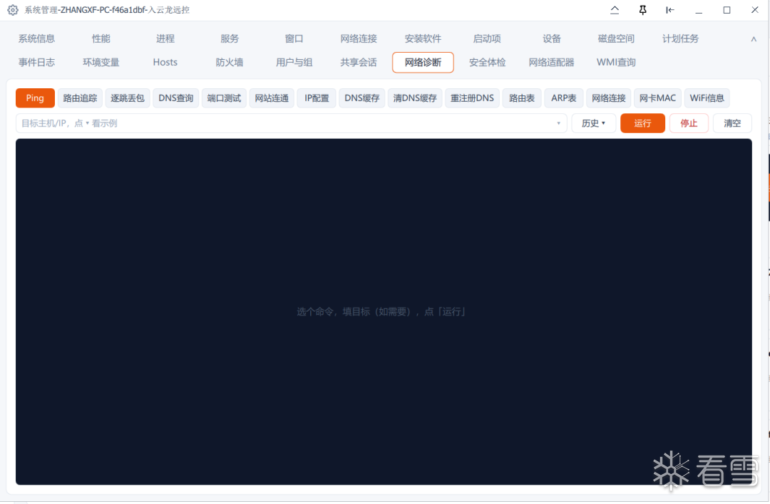The image size is (770, 504).
Task: Open the 用户与组 tab
Action: click(294, 62)
